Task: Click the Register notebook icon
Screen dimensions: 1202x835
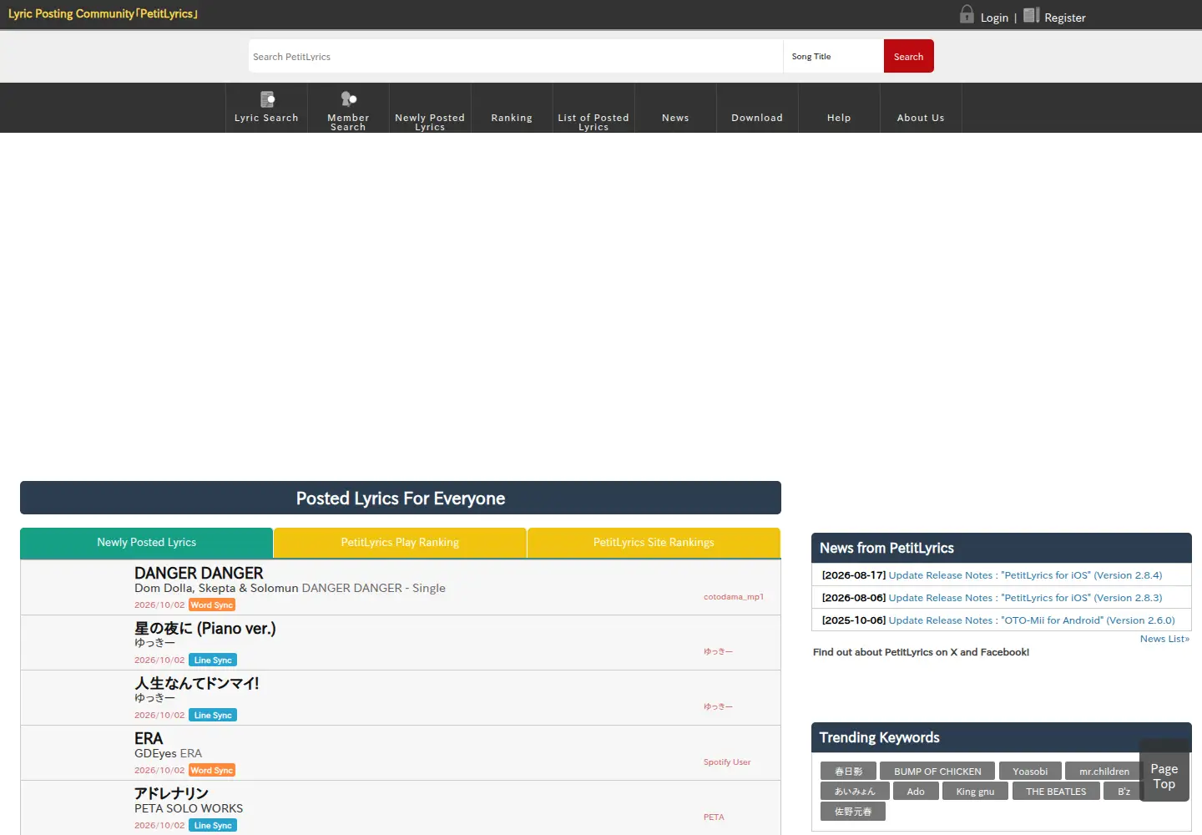Action: 1032,15
